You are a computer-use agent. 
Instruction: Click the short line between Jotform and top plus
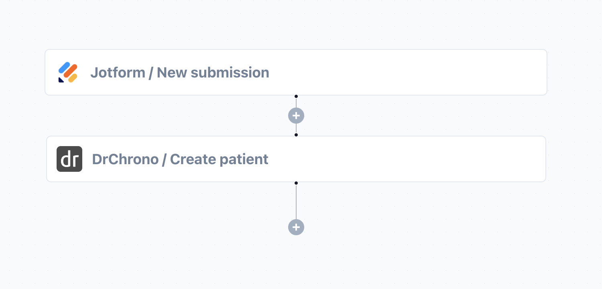coord(296,103)
